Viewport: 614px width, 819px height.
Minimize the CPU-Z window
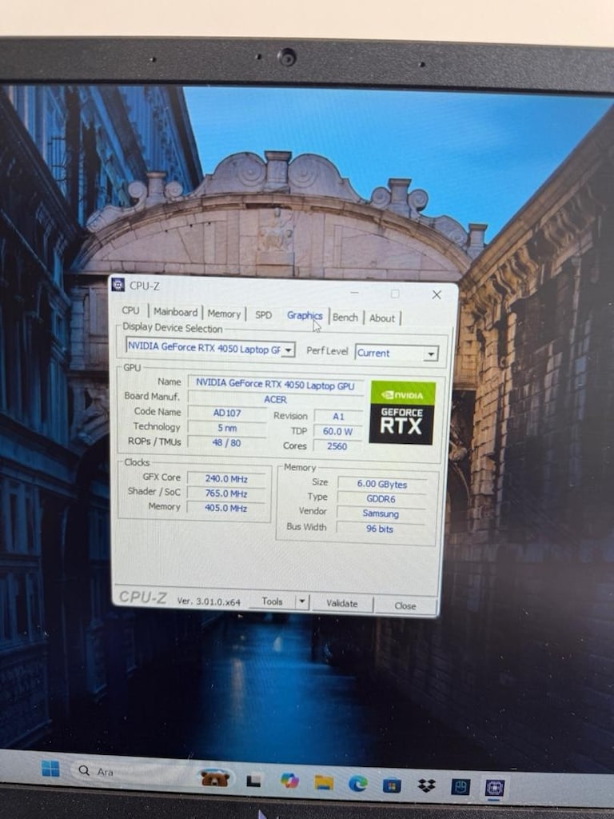(354, 293)
